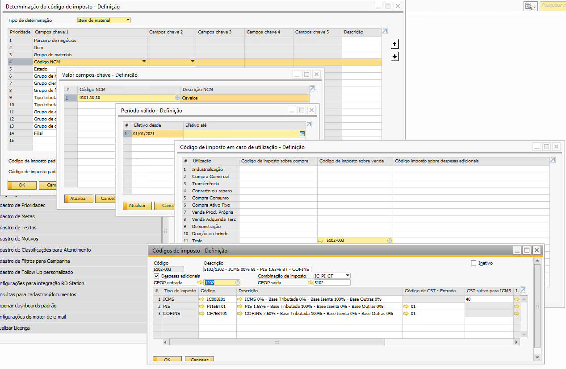Open calendar picker in Efetivo até field
The height and width of the screenshot is (369, 566).
(302, 133)
